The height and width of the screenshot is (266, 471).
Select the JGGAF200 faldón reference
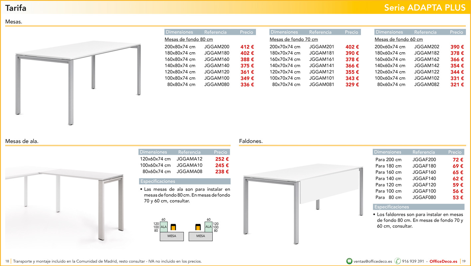[x=424, y=160]
